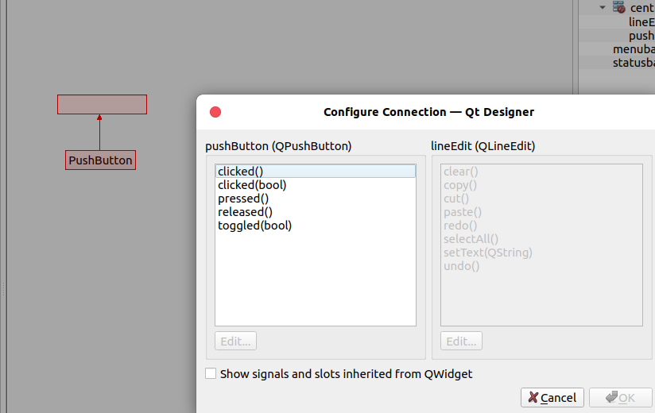Collapse the centralwidget tree node
Viewport: 655px width, 413px height.
click(x=604, y=7)
